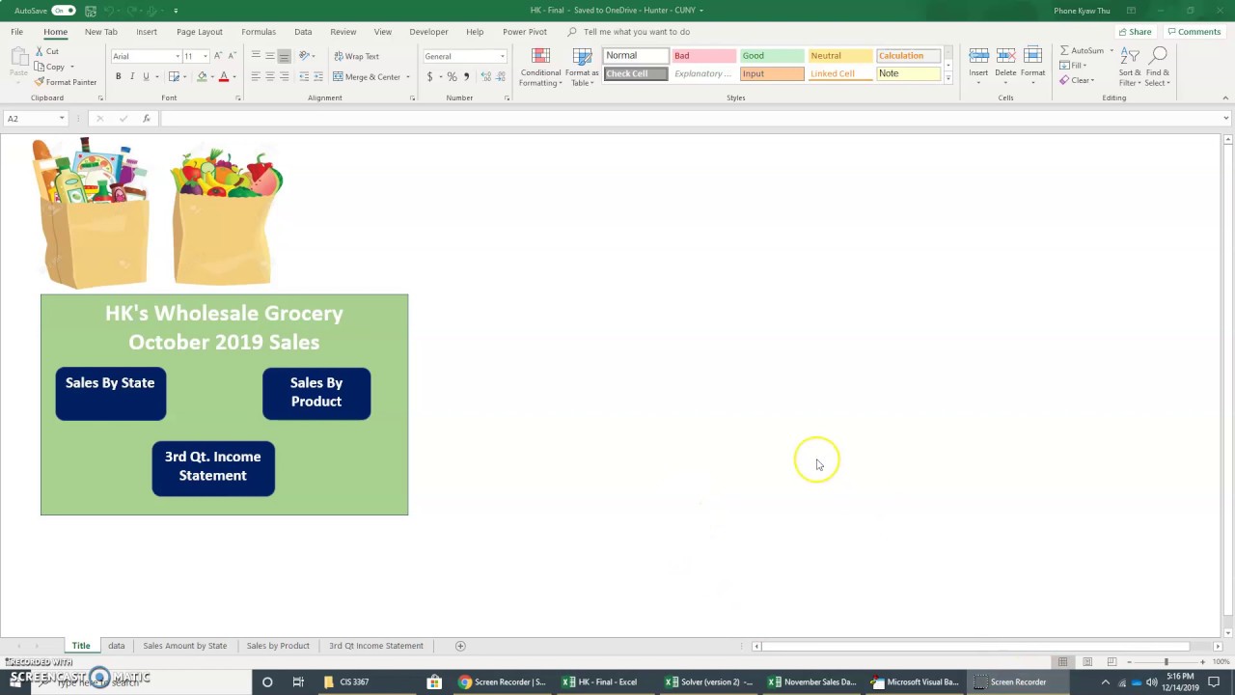The image size is (1235, 695).
Task: Switch to the data sheet tab
Action: click(116, 646)
